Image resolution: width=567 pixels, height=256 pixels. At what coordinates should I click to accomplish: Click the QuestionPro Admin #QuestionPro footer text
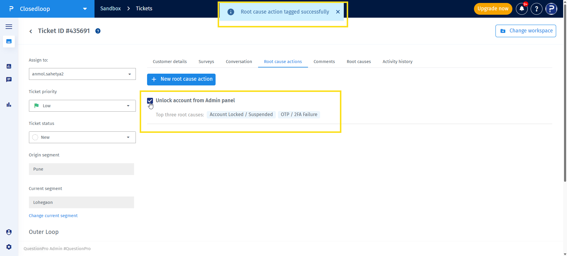click(x=57, y=249)
